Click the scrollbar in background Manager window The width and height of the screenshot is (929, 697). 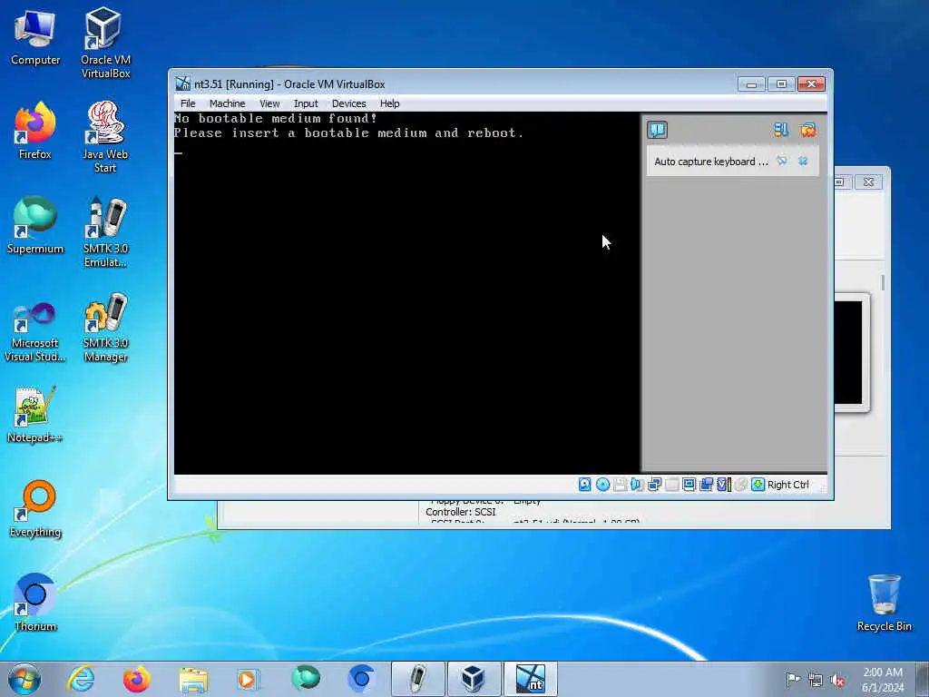tap(883, 282)
